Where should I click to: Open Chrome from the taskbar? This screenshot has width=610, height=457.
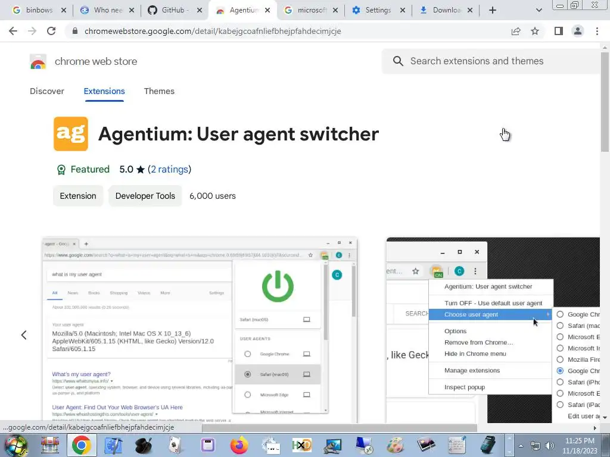[81, 445]
